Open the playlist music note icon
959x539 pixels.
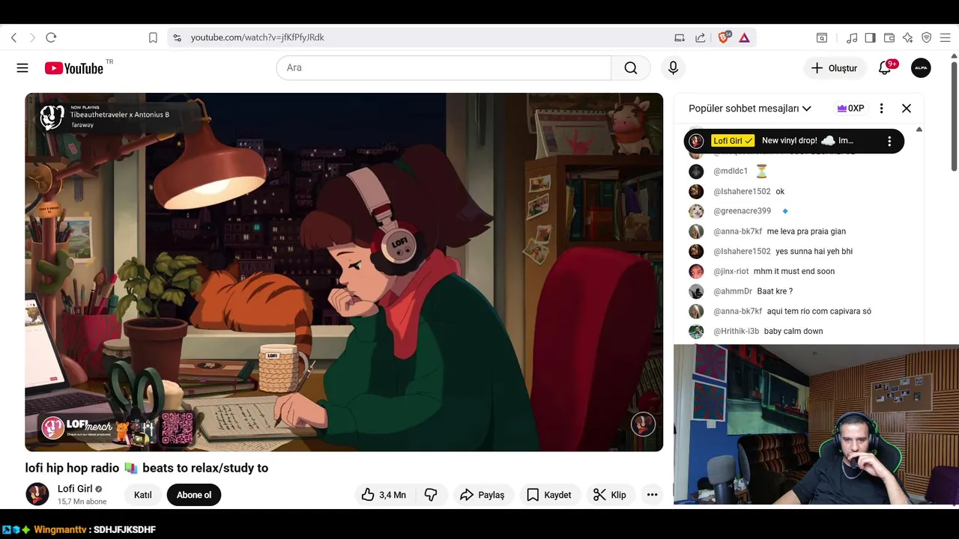(852, 37)
